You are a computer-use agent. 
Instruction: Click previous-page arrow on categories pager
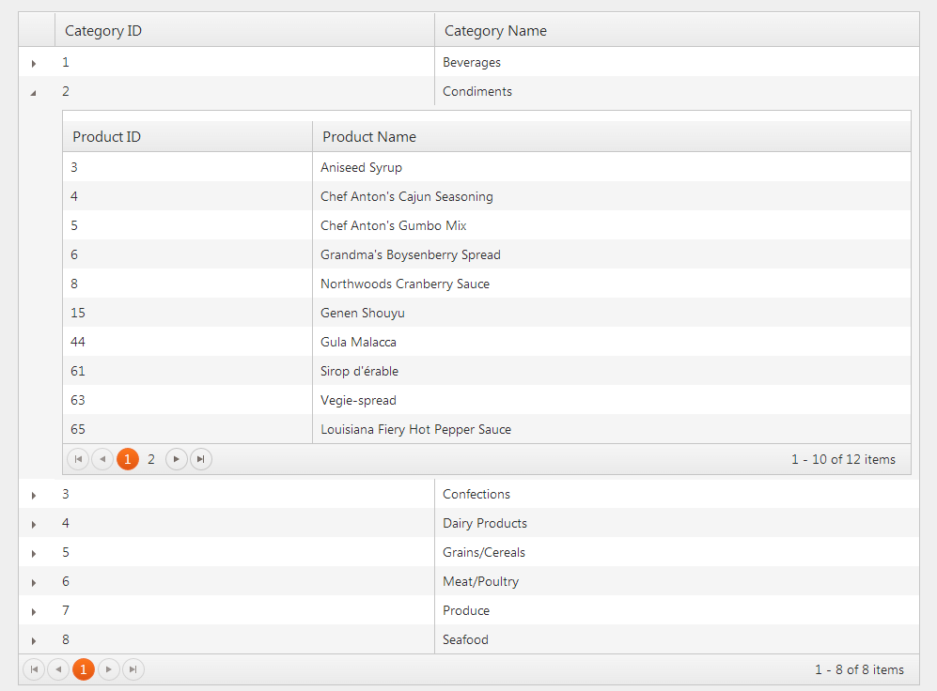(58, 668)
